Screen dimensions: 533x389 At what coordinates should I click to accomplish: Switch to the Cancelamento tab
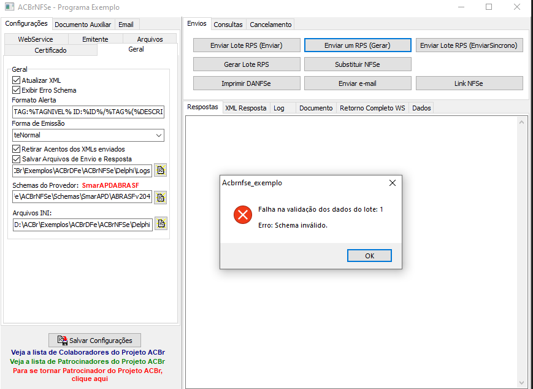point(270,25)
